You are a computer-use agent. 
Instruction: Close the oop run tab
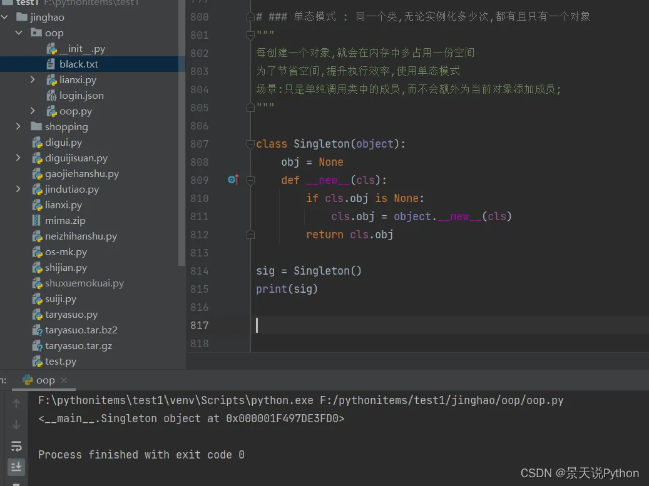[x=64, y=380]
